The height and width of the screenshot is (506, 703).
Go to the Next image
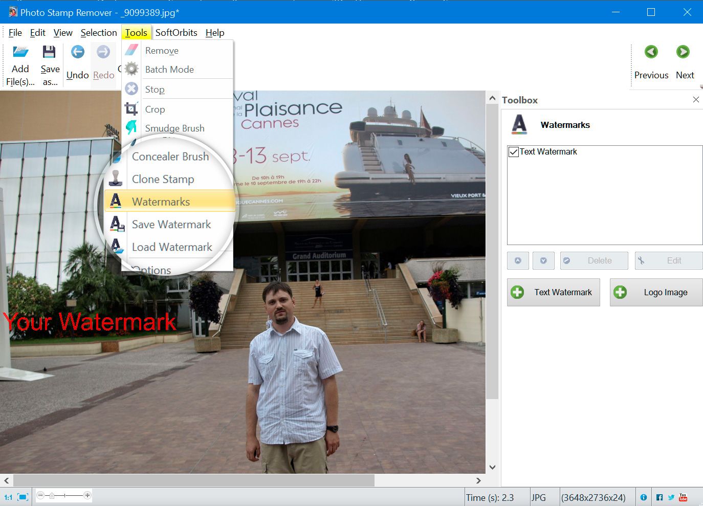click(683, 52)
